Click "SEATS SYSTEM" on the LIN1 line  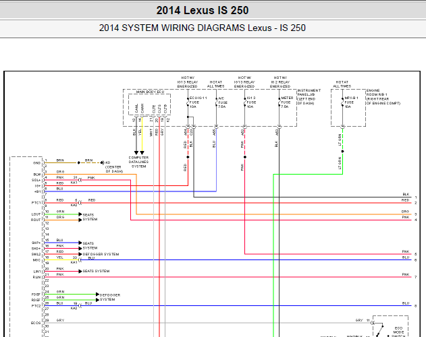[x=96, y=271]
